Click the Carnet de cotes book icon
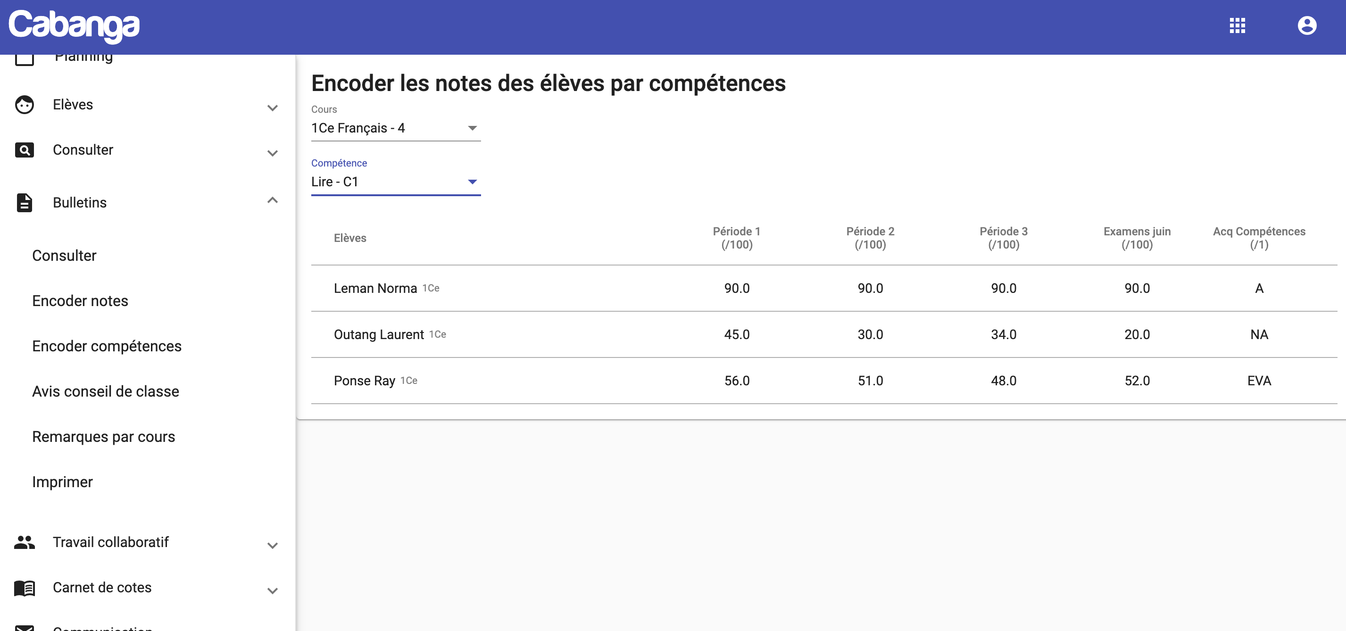This screenshot has height=631, width=1346. (x=25, y=588)
